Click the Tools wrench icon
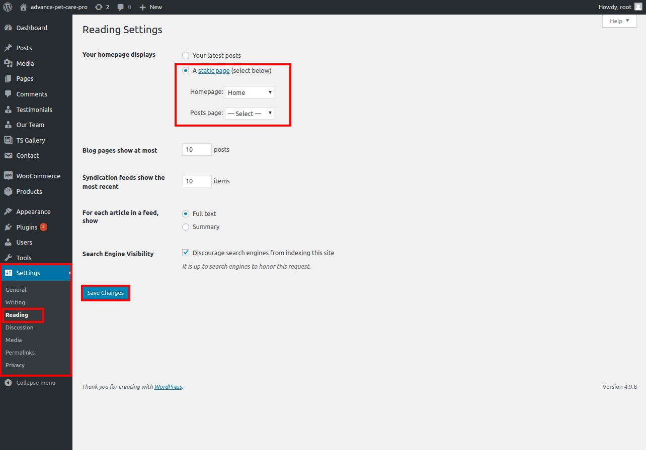The height and width of the screenshot is (450, 646). coord(8,258)
